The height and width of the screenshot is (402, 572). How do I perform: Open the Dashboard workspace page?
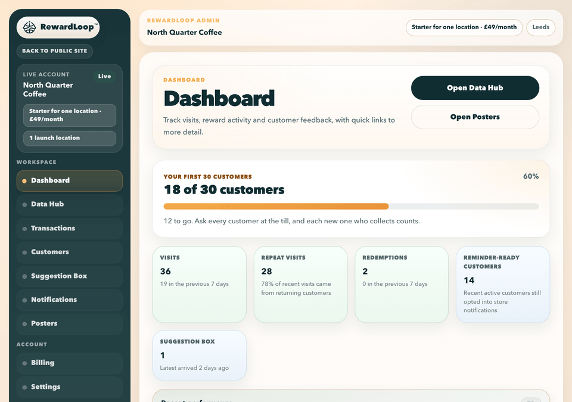click(70, 180)
